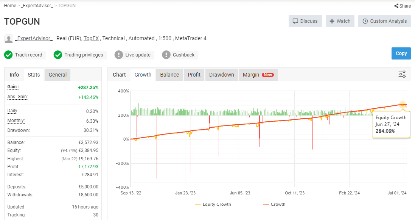Open the Margin tab marked New
This screenshot has width=415, height=224.
tap(258, 75)
